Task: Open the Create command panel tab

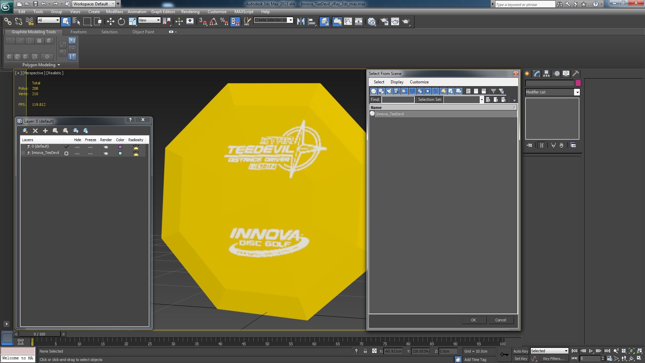Action: point(527,74)
